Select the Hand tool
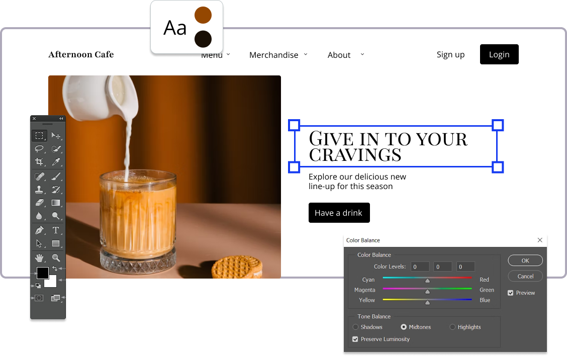The height and width of the screenshot is (356, 567). pos(39,258)
